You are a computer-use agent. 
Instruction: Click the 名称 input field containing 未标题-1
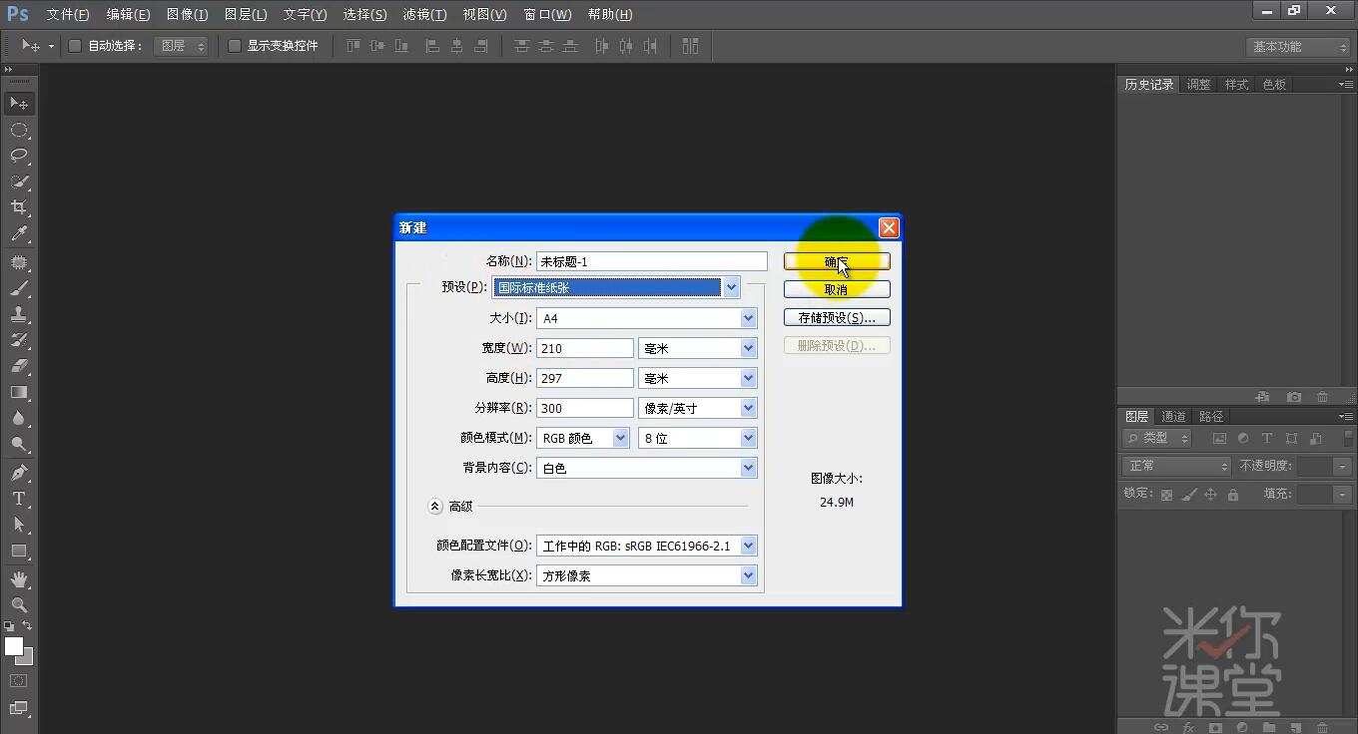click(x=650, y=260)
